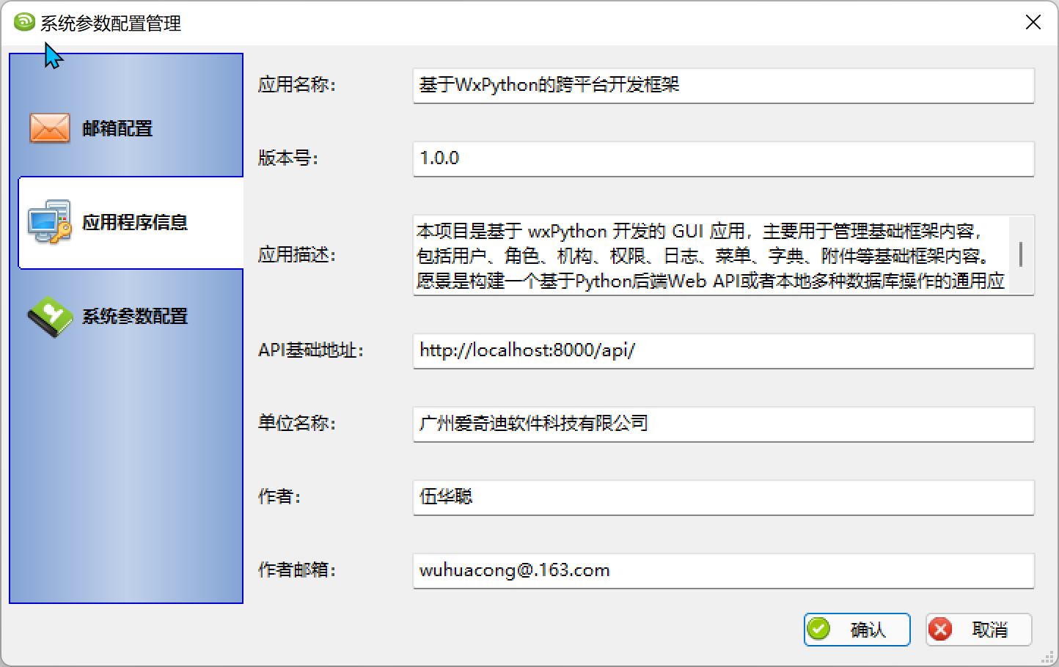Click the 应用描述: label

point(296,255)
